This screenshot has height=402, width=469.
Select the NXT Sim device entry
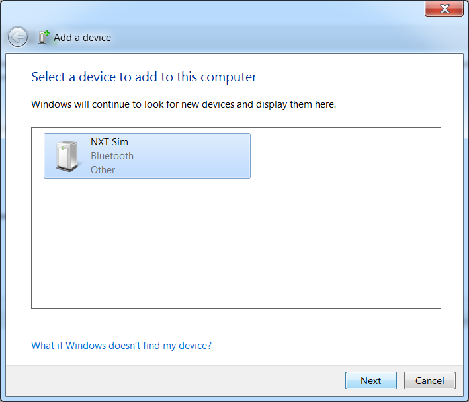point(147,155)
